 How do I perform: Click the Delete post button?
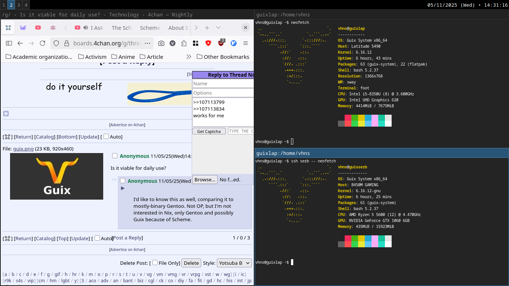click(x=192, y=263)
